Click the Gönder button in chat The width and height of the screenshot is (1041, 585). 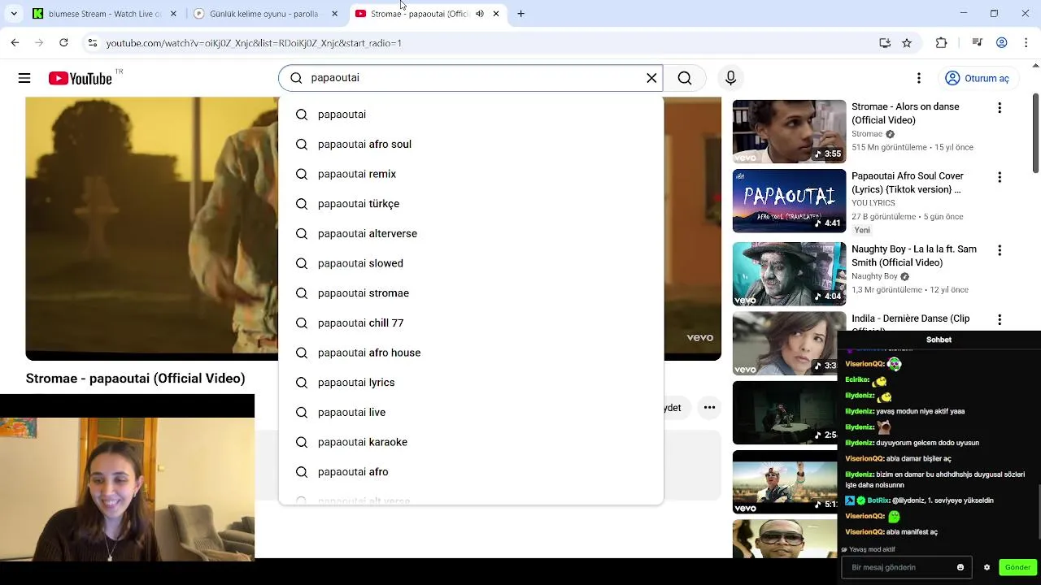click(1017, 567)
